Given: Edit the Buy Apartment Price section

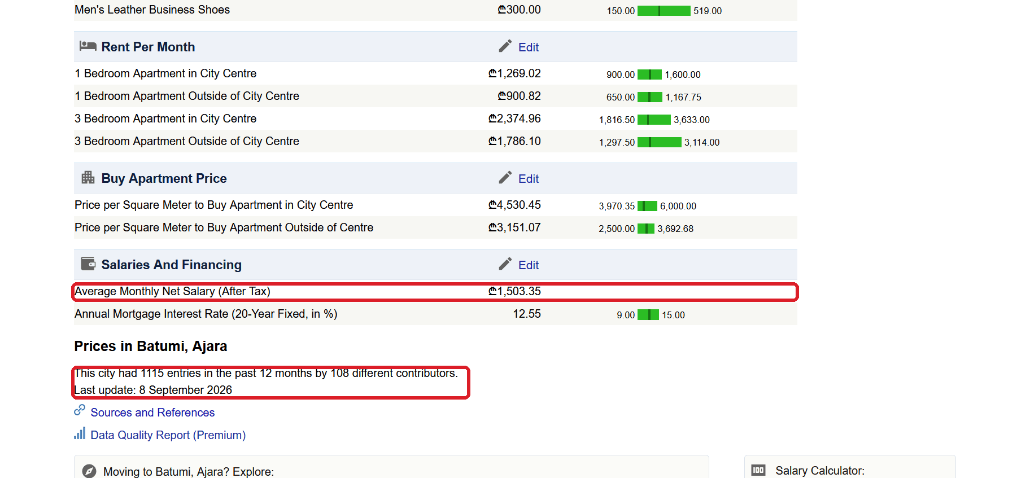Looking at the screenshot, I should pyautogui.click(x=529, y=179).
